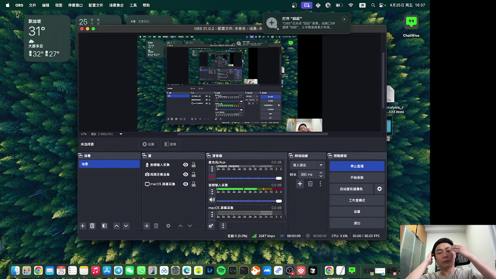Toggle visibility of macOS 屏幕采集 source

(186, 184)
